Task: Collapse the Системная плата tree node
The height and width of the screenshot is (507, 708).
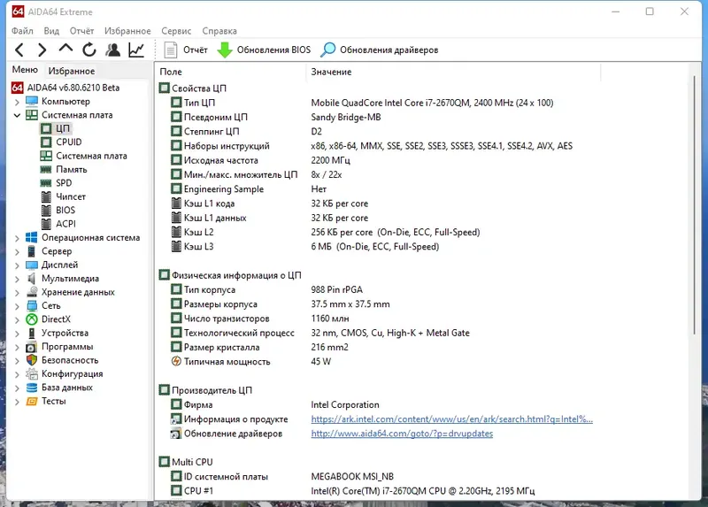Action: 17,116
